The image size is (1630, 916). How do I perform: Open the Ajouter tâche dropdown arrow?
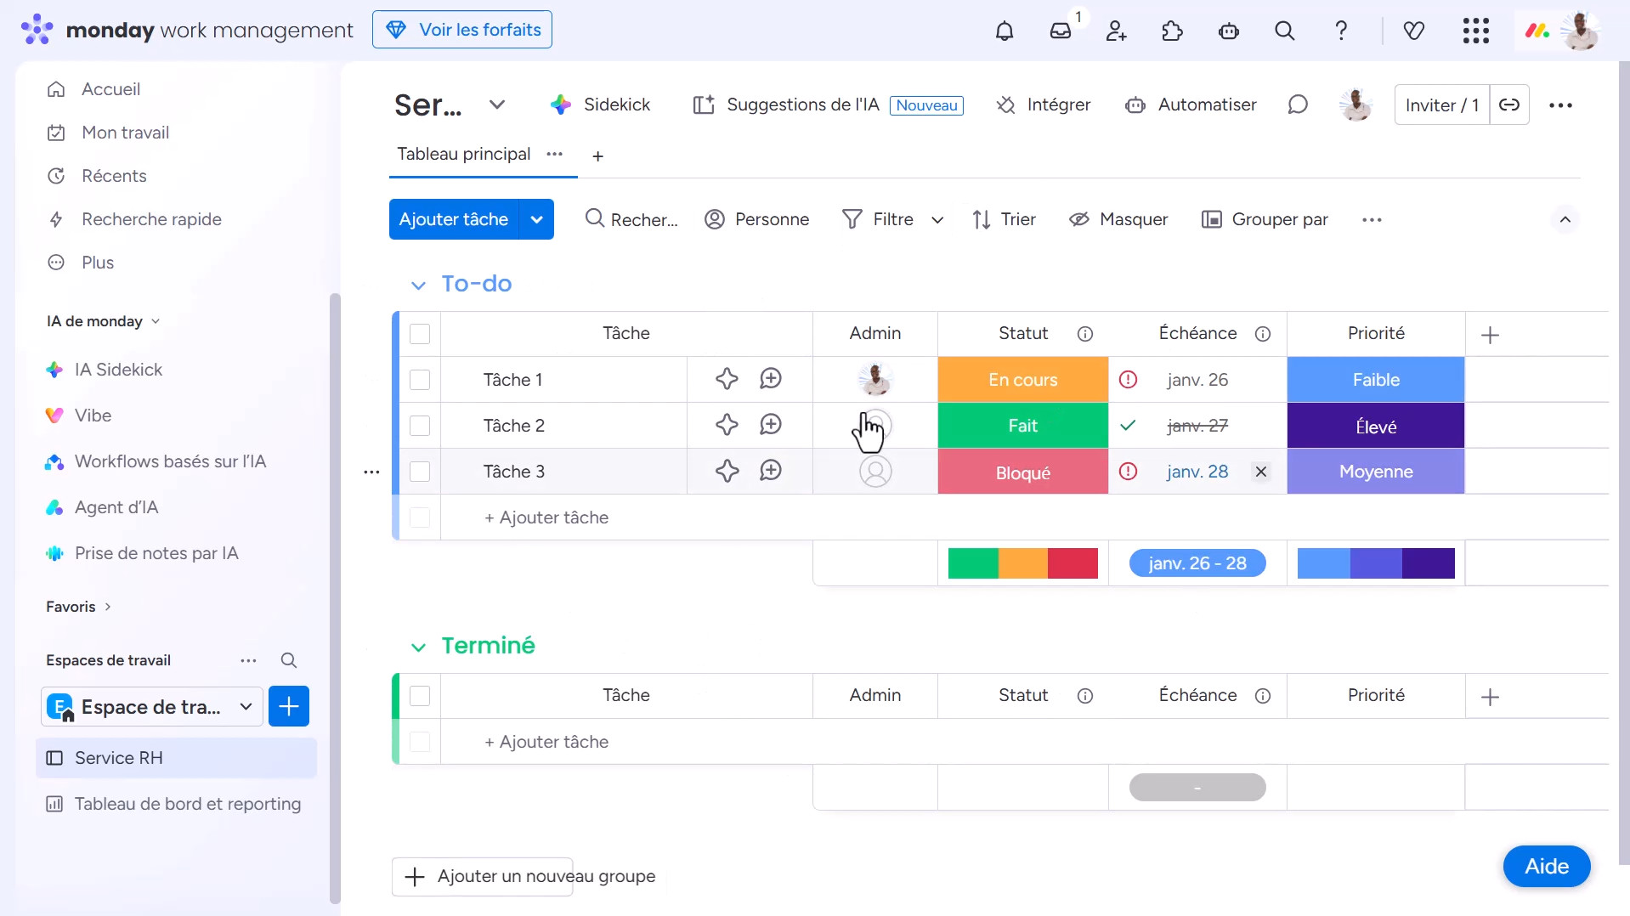point(537,219)
